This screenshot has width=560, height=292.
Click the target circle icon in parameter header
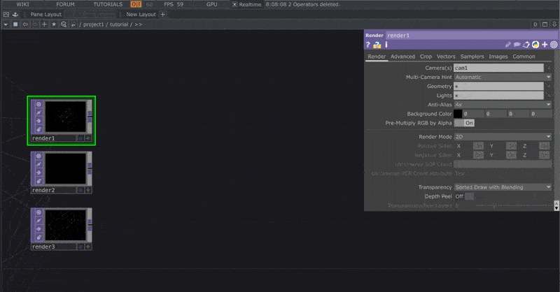(x=554, y=45)
